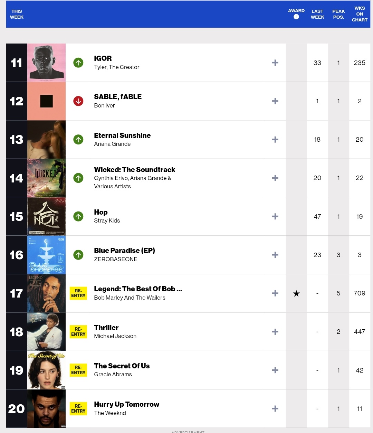Click plus icon on Thriller row
Viewport: 373px width, 433px height.
pos(275,332)
